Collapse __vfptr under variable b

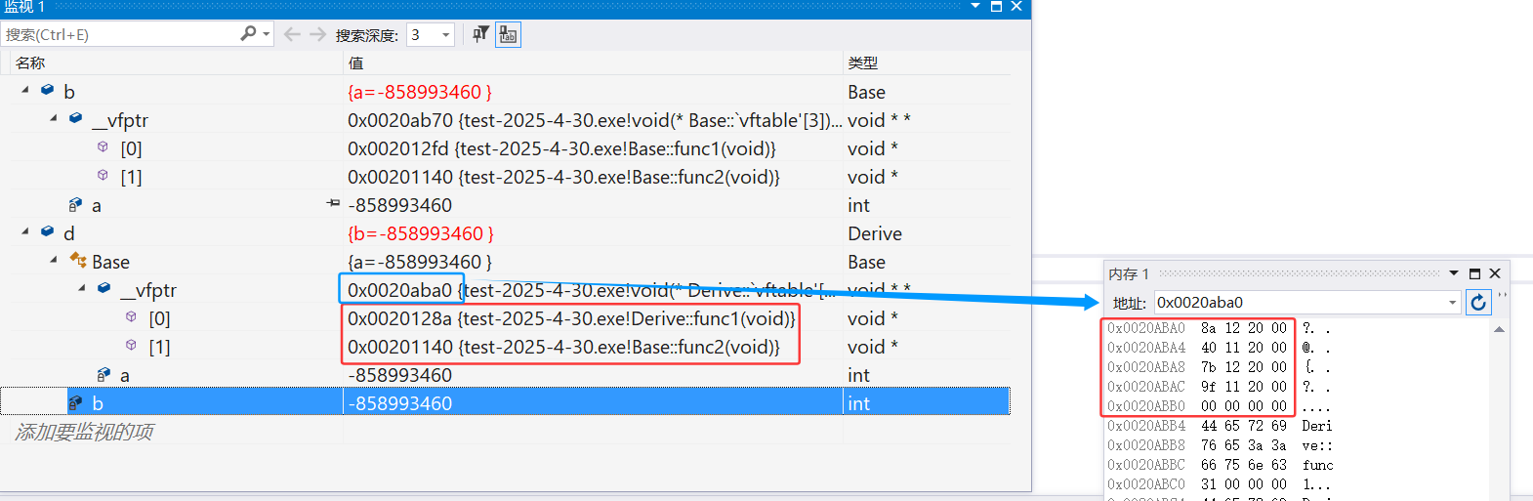54,118
